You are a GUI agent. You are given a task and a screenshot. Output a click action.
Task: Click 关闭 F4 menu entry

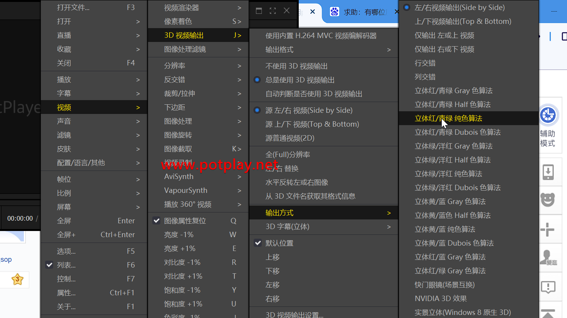click(94, 63)
